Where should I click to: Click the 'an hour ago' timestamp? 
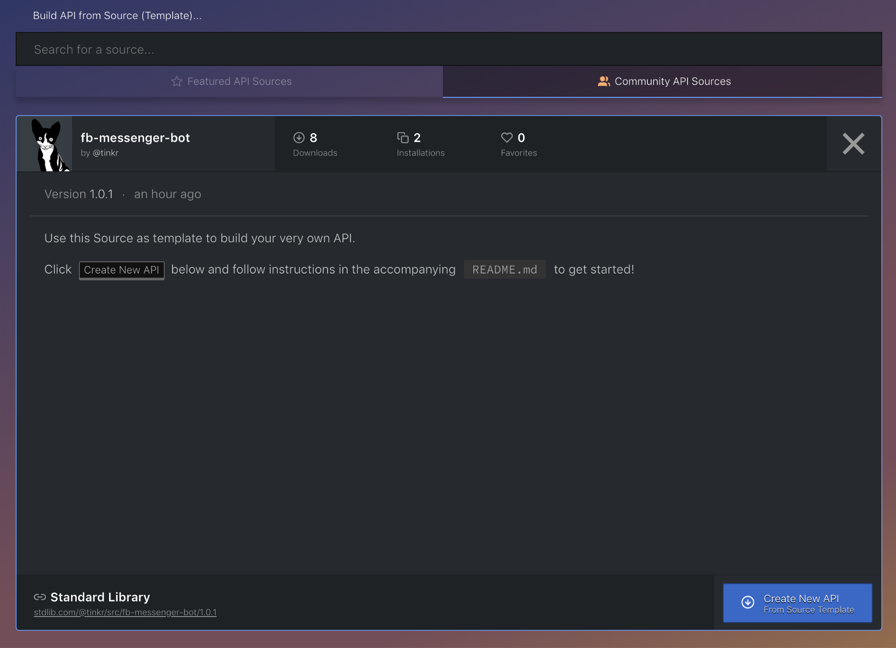coord(167,194)
